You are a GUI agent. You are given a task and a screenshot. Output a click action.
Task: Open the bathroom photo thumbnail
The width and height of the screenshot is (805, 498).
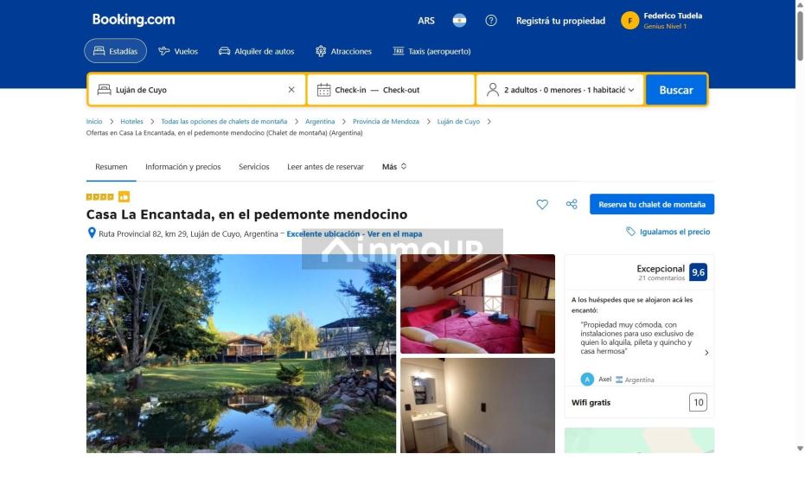(477, 405)
